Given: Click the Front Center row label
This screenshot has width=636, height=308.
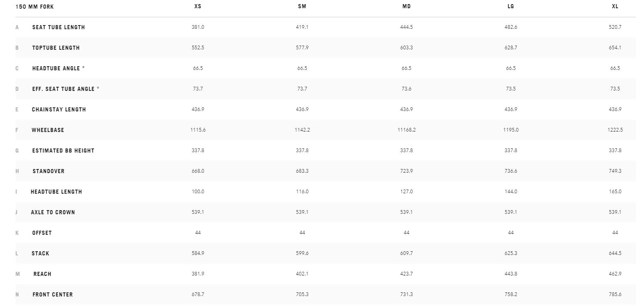Looking at the screenshot, I should click(x=53, y=294).
